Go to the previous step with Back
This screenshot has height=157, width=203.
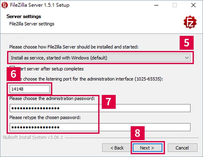tap(117, 148)
